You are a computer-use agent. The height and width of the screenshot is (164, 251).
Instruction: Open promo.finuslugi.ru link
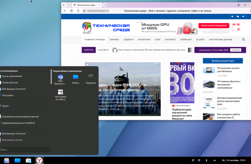click(x=183, y=106)
